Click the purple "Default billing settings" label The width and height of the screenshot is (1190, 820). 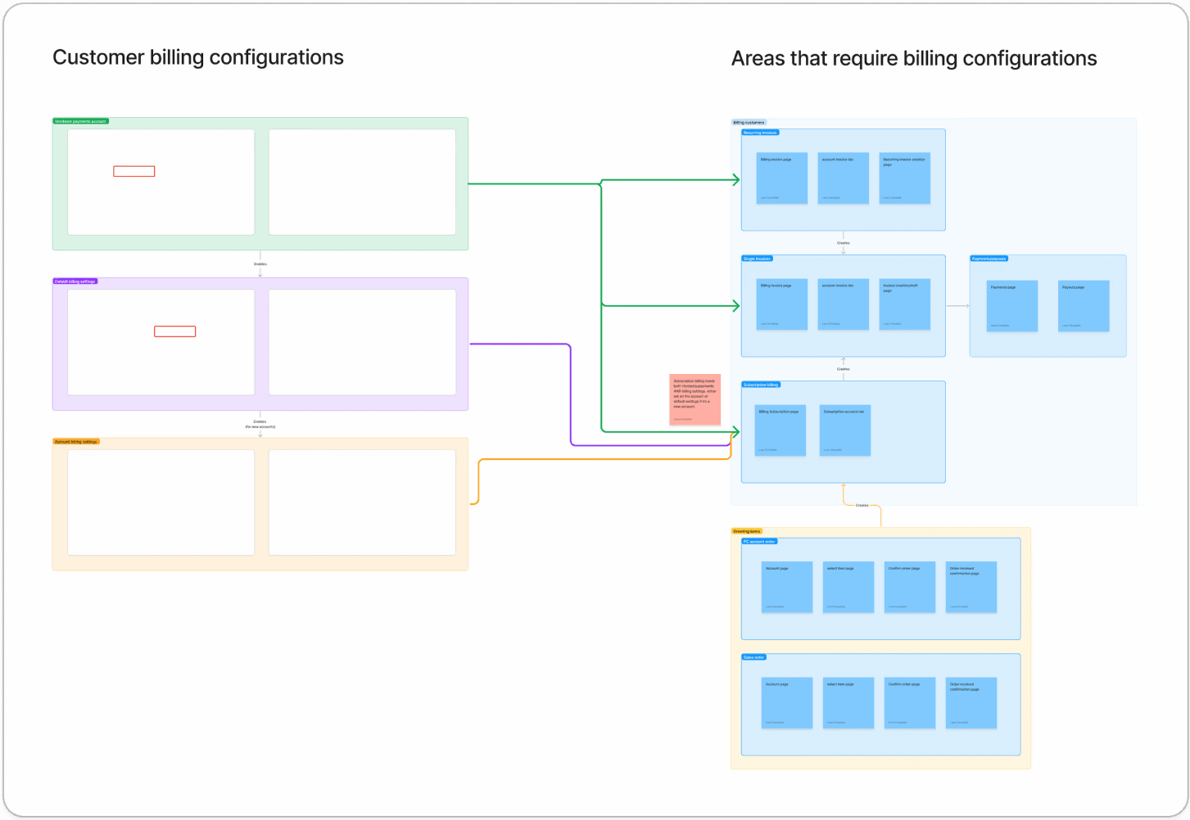coord(75,282)
